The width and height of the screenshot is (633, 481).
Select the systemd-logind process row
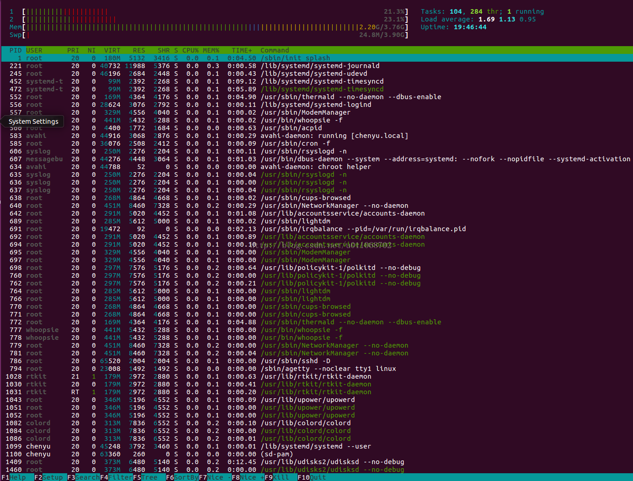(316, 105)
